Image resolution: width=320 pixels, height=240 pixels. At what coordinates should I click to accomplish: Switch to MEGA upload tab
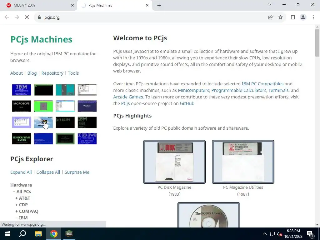pos(38,5)
